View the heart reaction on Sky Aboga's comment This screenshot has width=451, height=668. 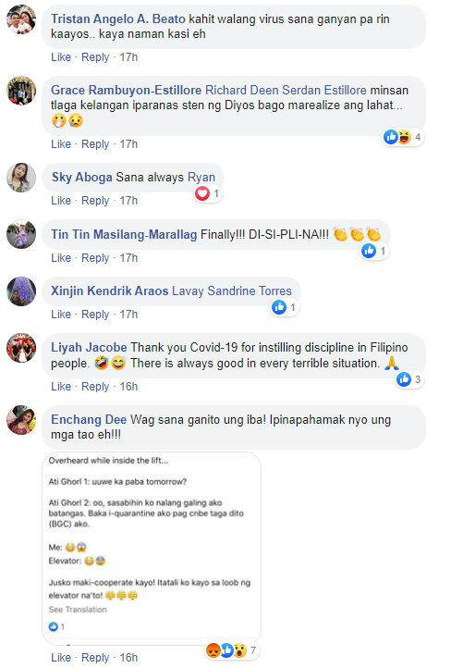[x=208, y=194]
